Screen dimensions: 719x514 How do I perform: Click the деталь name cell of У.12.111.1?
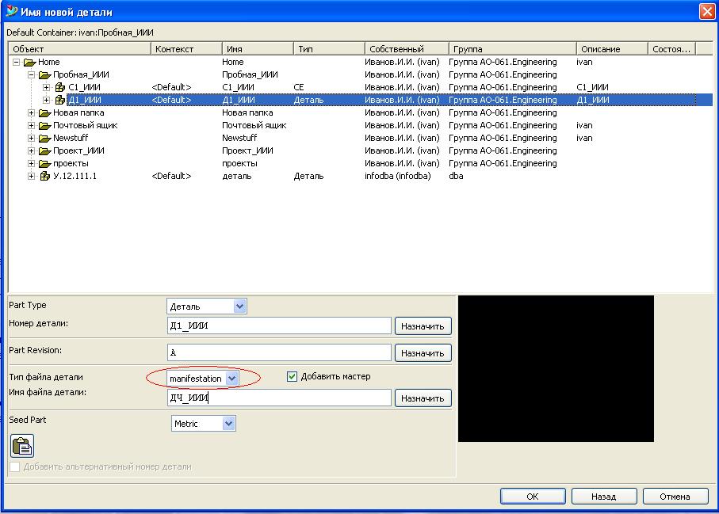[x=236, y=177]
